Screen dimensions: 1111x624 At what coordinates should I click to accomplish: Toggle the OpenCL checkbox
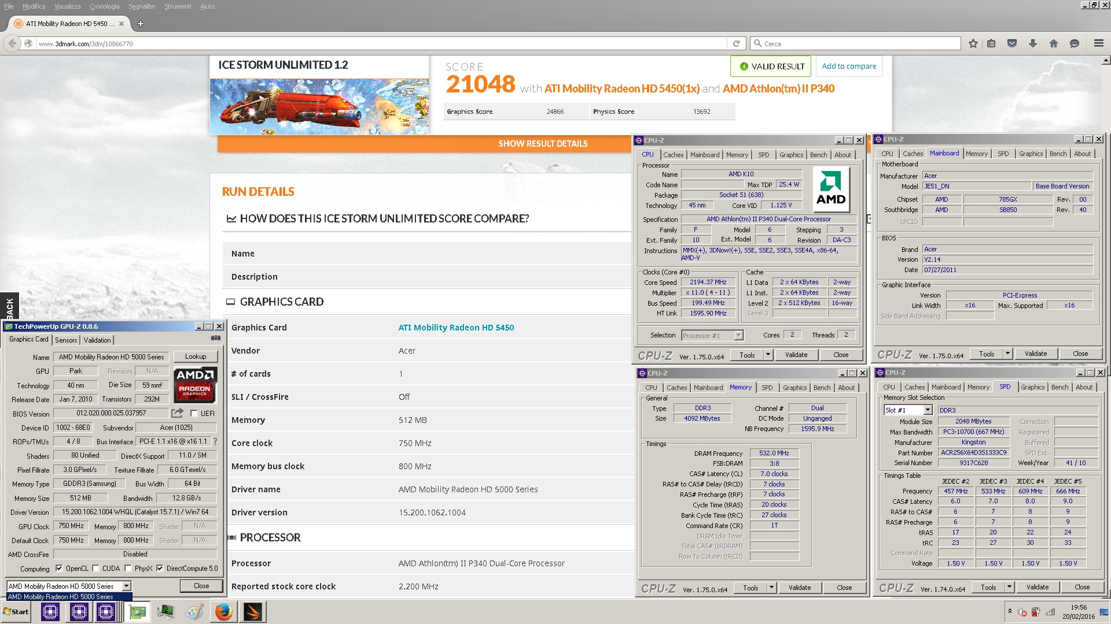[x=59, y=569]
